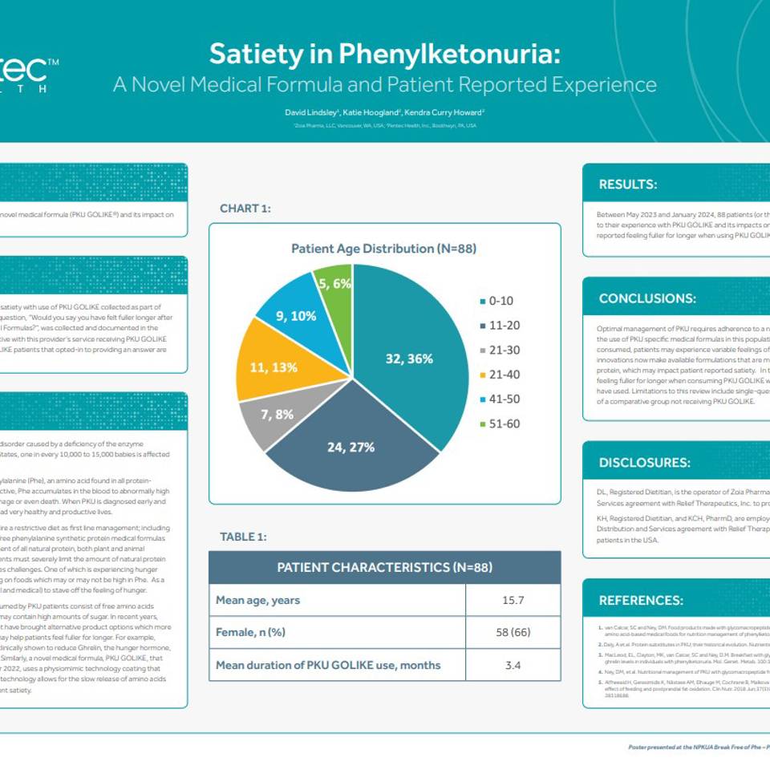Click the 41-50 legend color swatch

coord(482,400)
